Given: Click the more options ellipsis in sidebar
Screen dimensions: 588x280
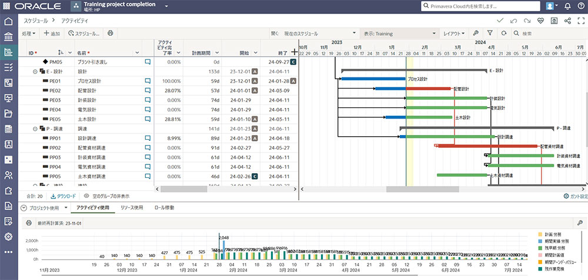Looking at the screenshot, I should coord(8,252).
